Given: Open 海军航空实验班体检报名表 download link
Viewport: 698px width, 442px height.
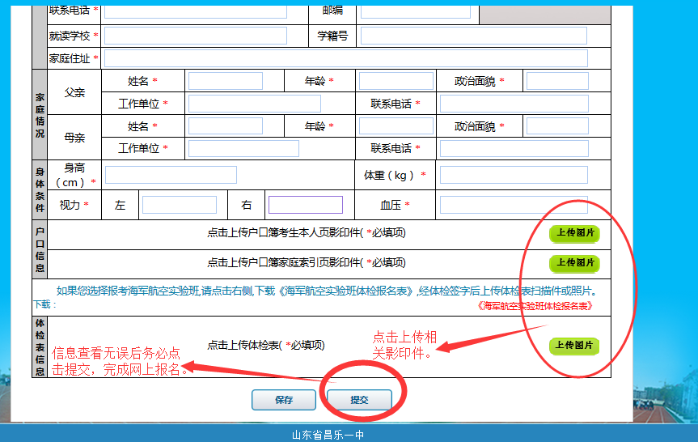Looking at the screenshot, I should (535, 306).
